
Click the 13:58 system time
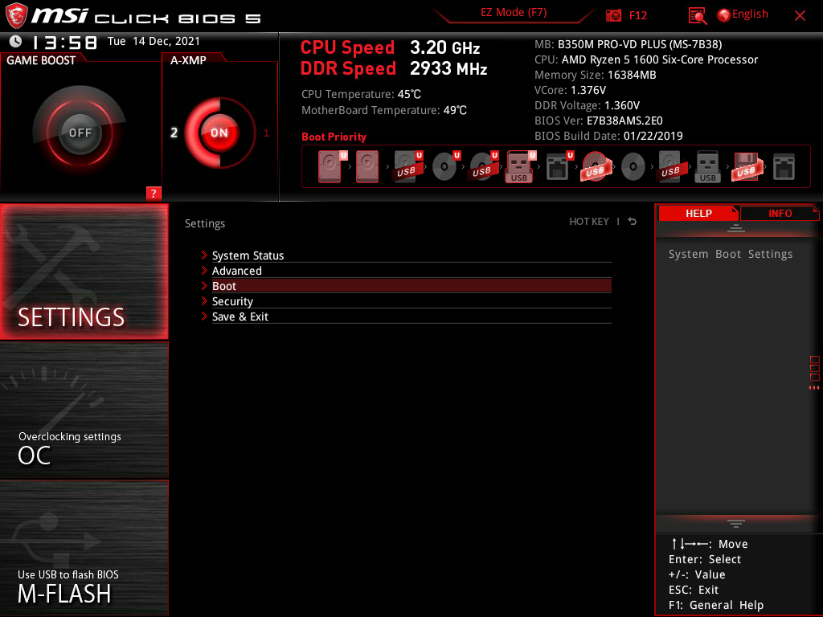[64, 42]
